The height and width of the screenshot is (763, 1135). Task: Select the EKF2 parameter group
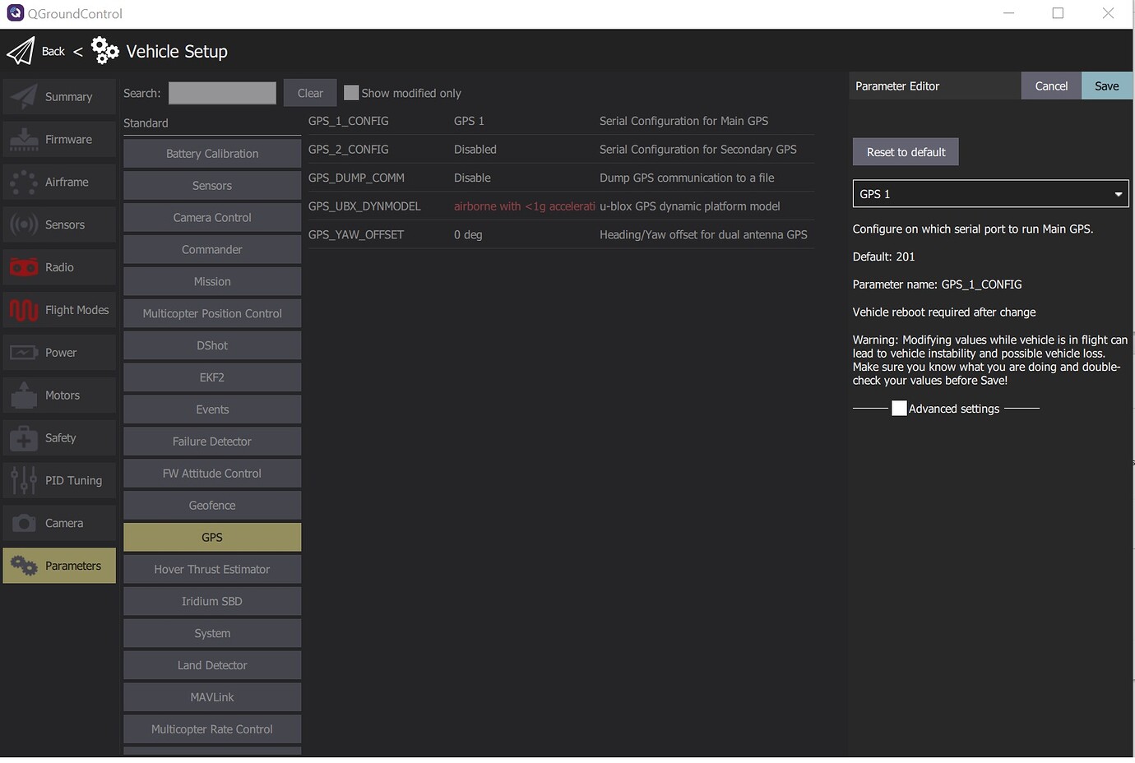pyautogui.click(x=211, y=377)
